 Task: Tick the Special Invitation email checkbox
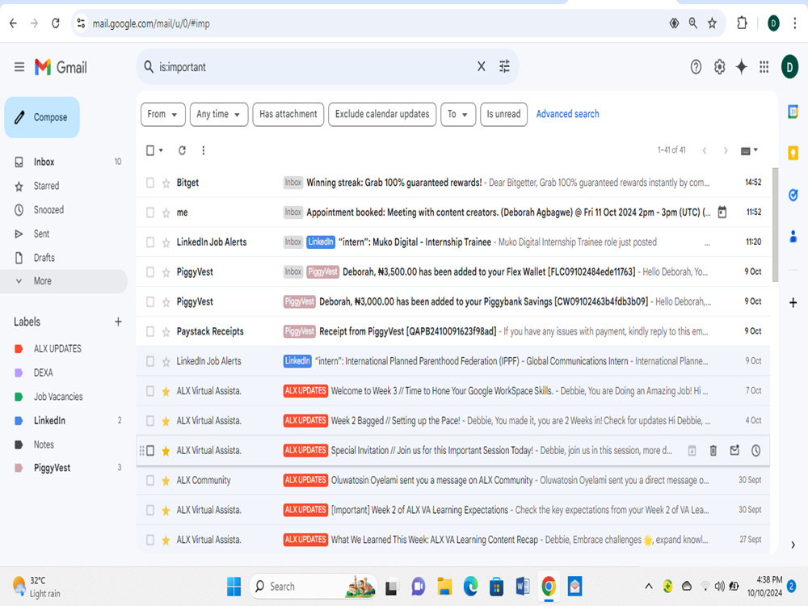[x=150, y=450]
